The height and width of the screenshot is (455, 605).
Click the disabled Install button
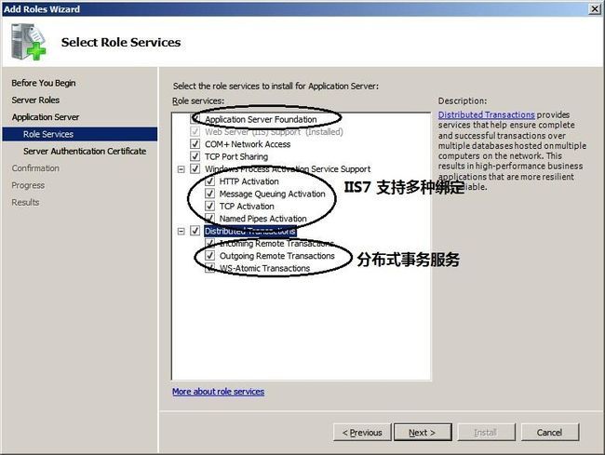[x=486, y=433]
